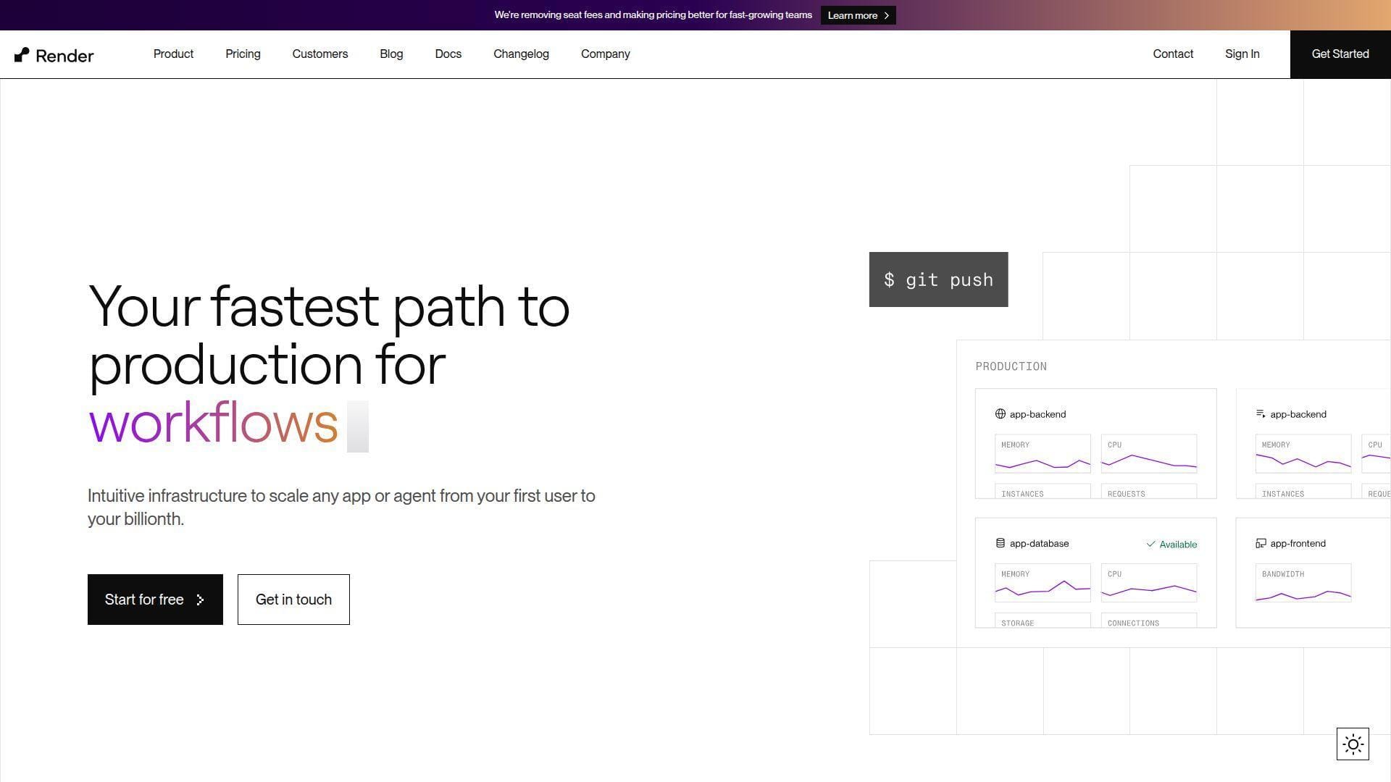This screenshot has width=1391, height=782.
Task: Click the Render logo icon
Action: pyautogui.click(x=22, y=55)
